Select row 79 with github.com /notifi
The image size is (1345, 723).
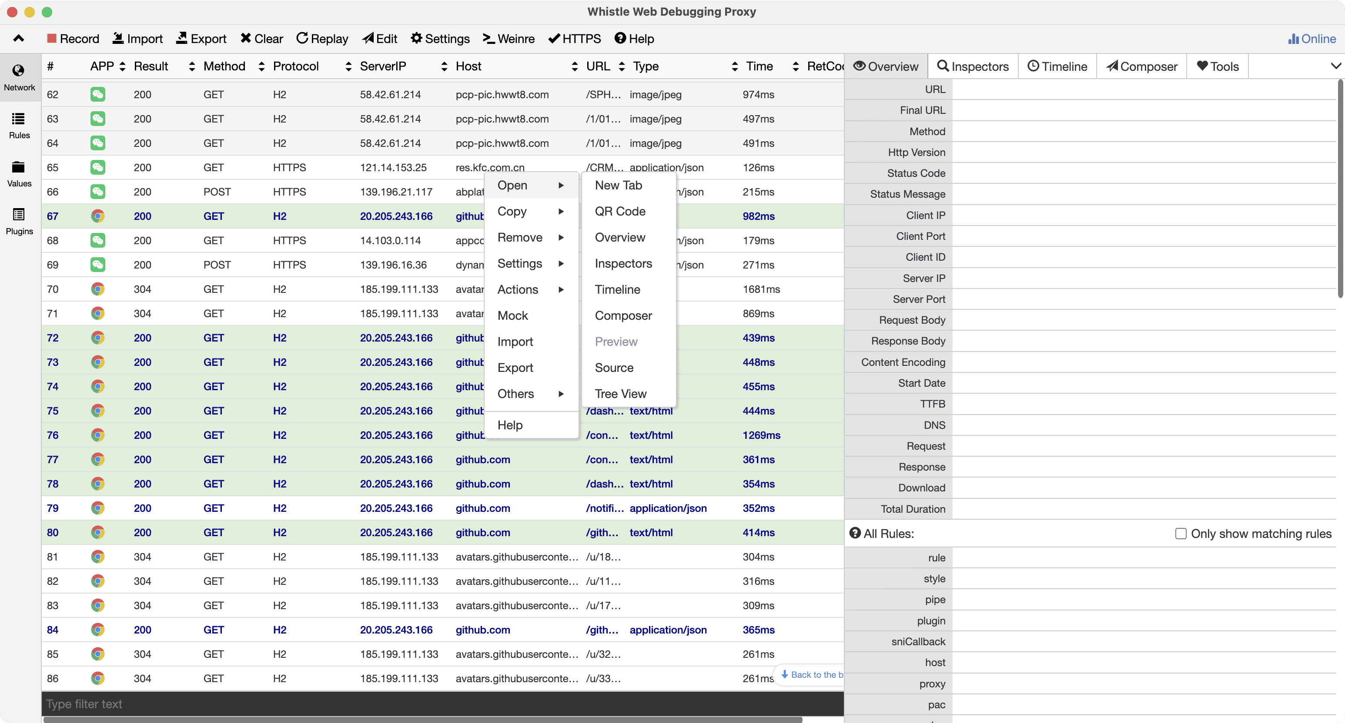tap(442, 507)
